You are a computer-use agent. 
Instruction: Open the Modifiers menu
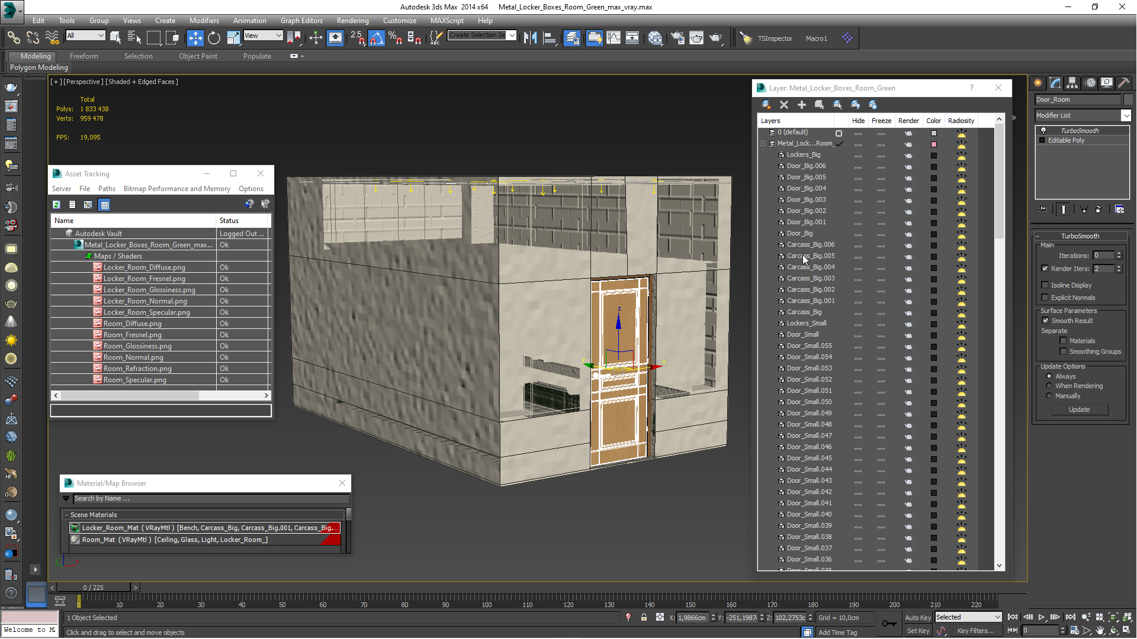(204, 20)
